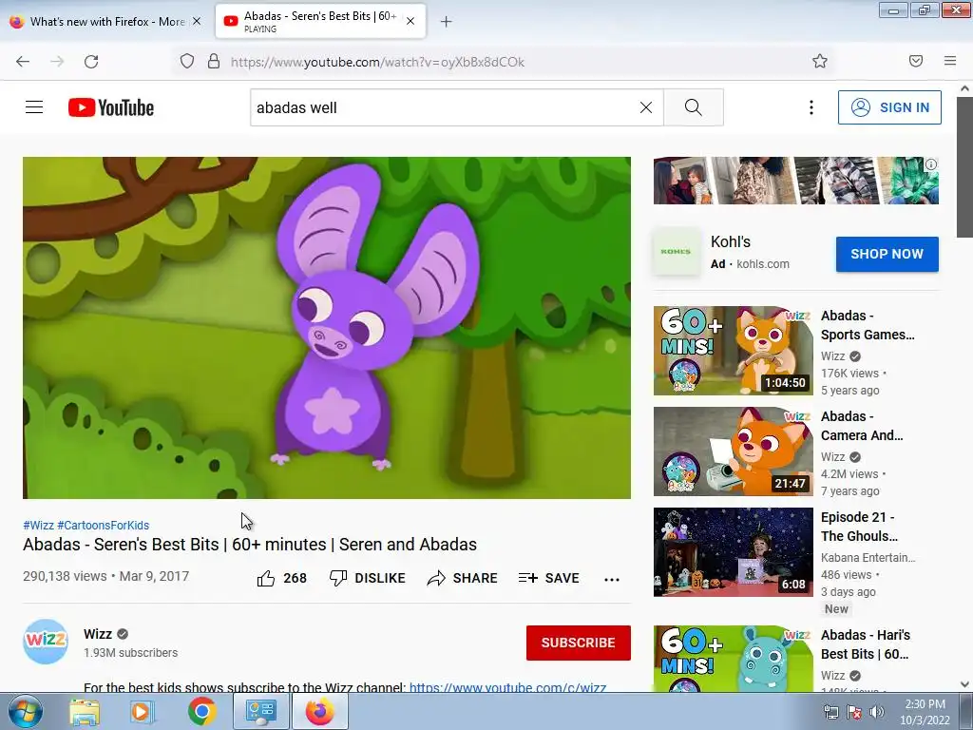The height and width of the screenshot is (730, 973).
Task: Click the video player to pause
Action: pyautogui.click(x=327, y=328)
